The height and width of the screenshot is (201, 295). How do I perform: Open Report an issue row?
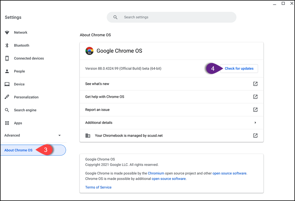tap(171, 110)
